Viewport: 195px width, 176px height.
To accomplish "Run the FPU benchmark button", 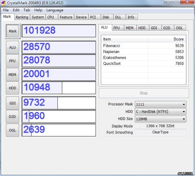I will click(x=12, y=61).
